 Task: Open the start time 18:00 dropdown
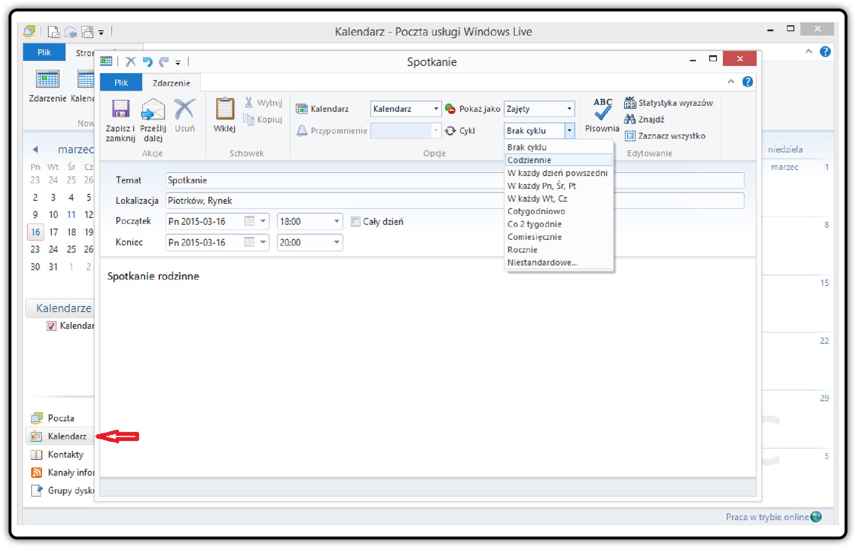click(337, 221)
